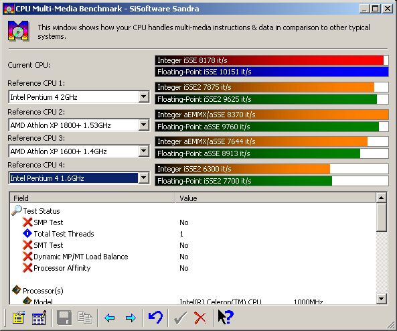Click the red X icon beside Processor Affinity
The image size is (397, 331).
click(27, 268)
